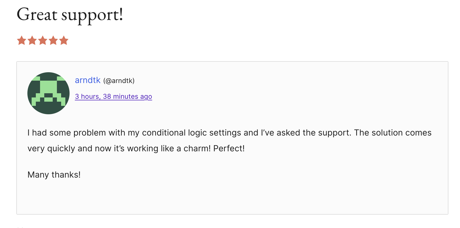460x228 pixels.
Task: Click the "Great support!" review heading
Action: pos(70,15)
